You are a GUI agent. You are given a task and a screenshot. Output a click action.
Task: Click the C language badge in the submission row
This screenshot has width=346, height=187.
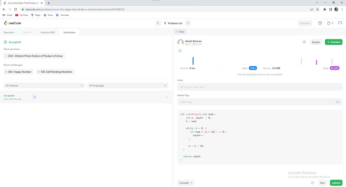pos(34,97)
